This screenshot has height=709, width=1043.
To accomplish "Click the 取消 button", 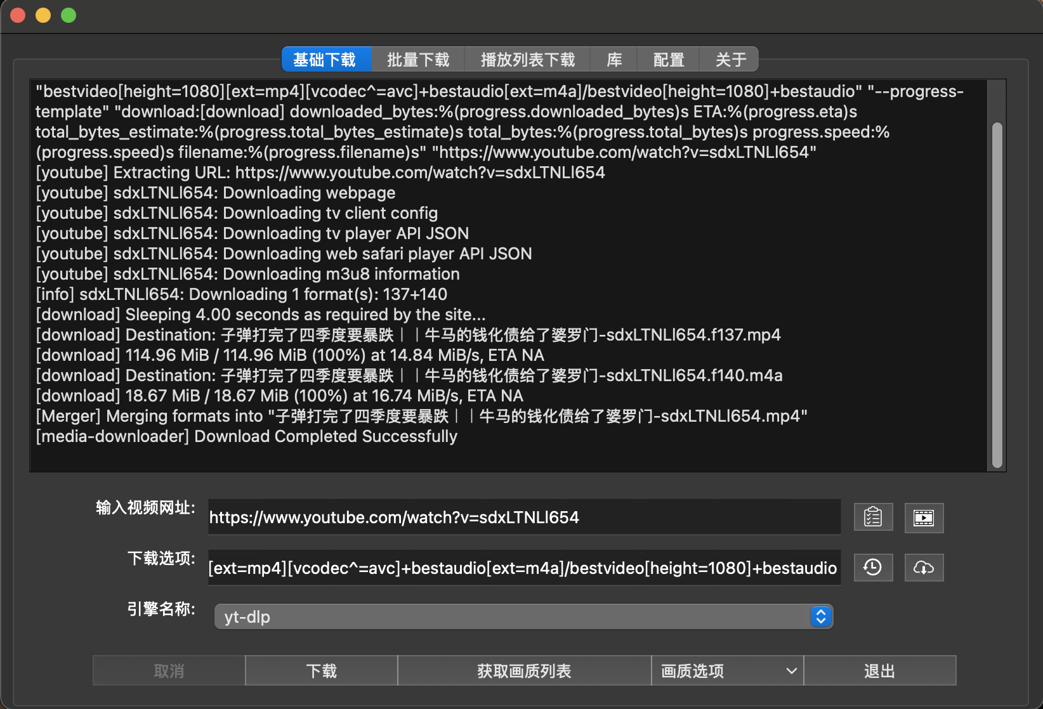I will click(169, 671).
